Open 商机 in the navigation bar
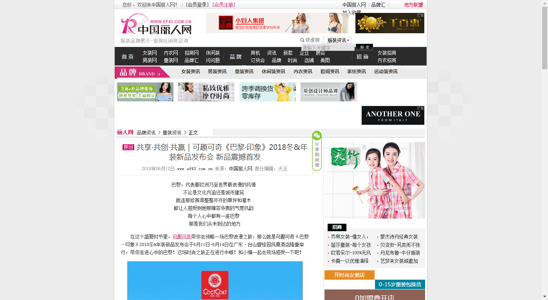 coord(256,53)
